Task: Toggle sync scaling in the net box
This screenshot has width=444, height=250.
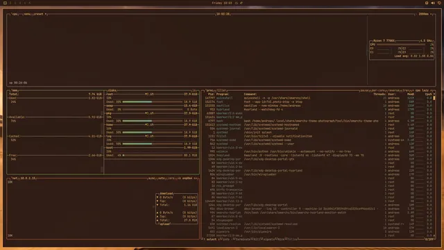Action: pyautogui.click(x=152, y=178)
